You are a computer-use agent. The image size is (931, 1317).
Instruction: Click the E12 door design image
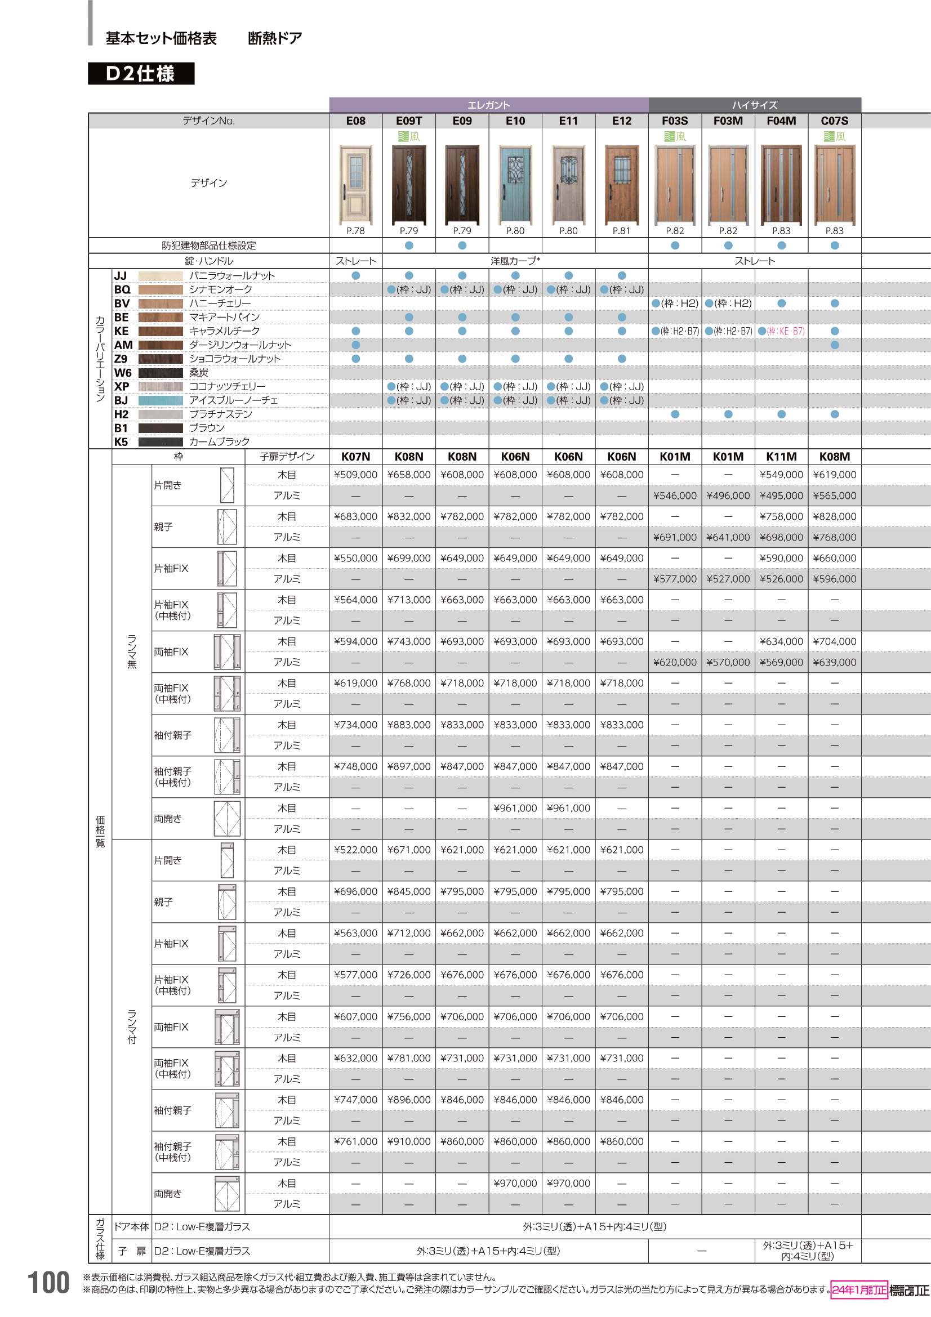[x=622, y=184]
